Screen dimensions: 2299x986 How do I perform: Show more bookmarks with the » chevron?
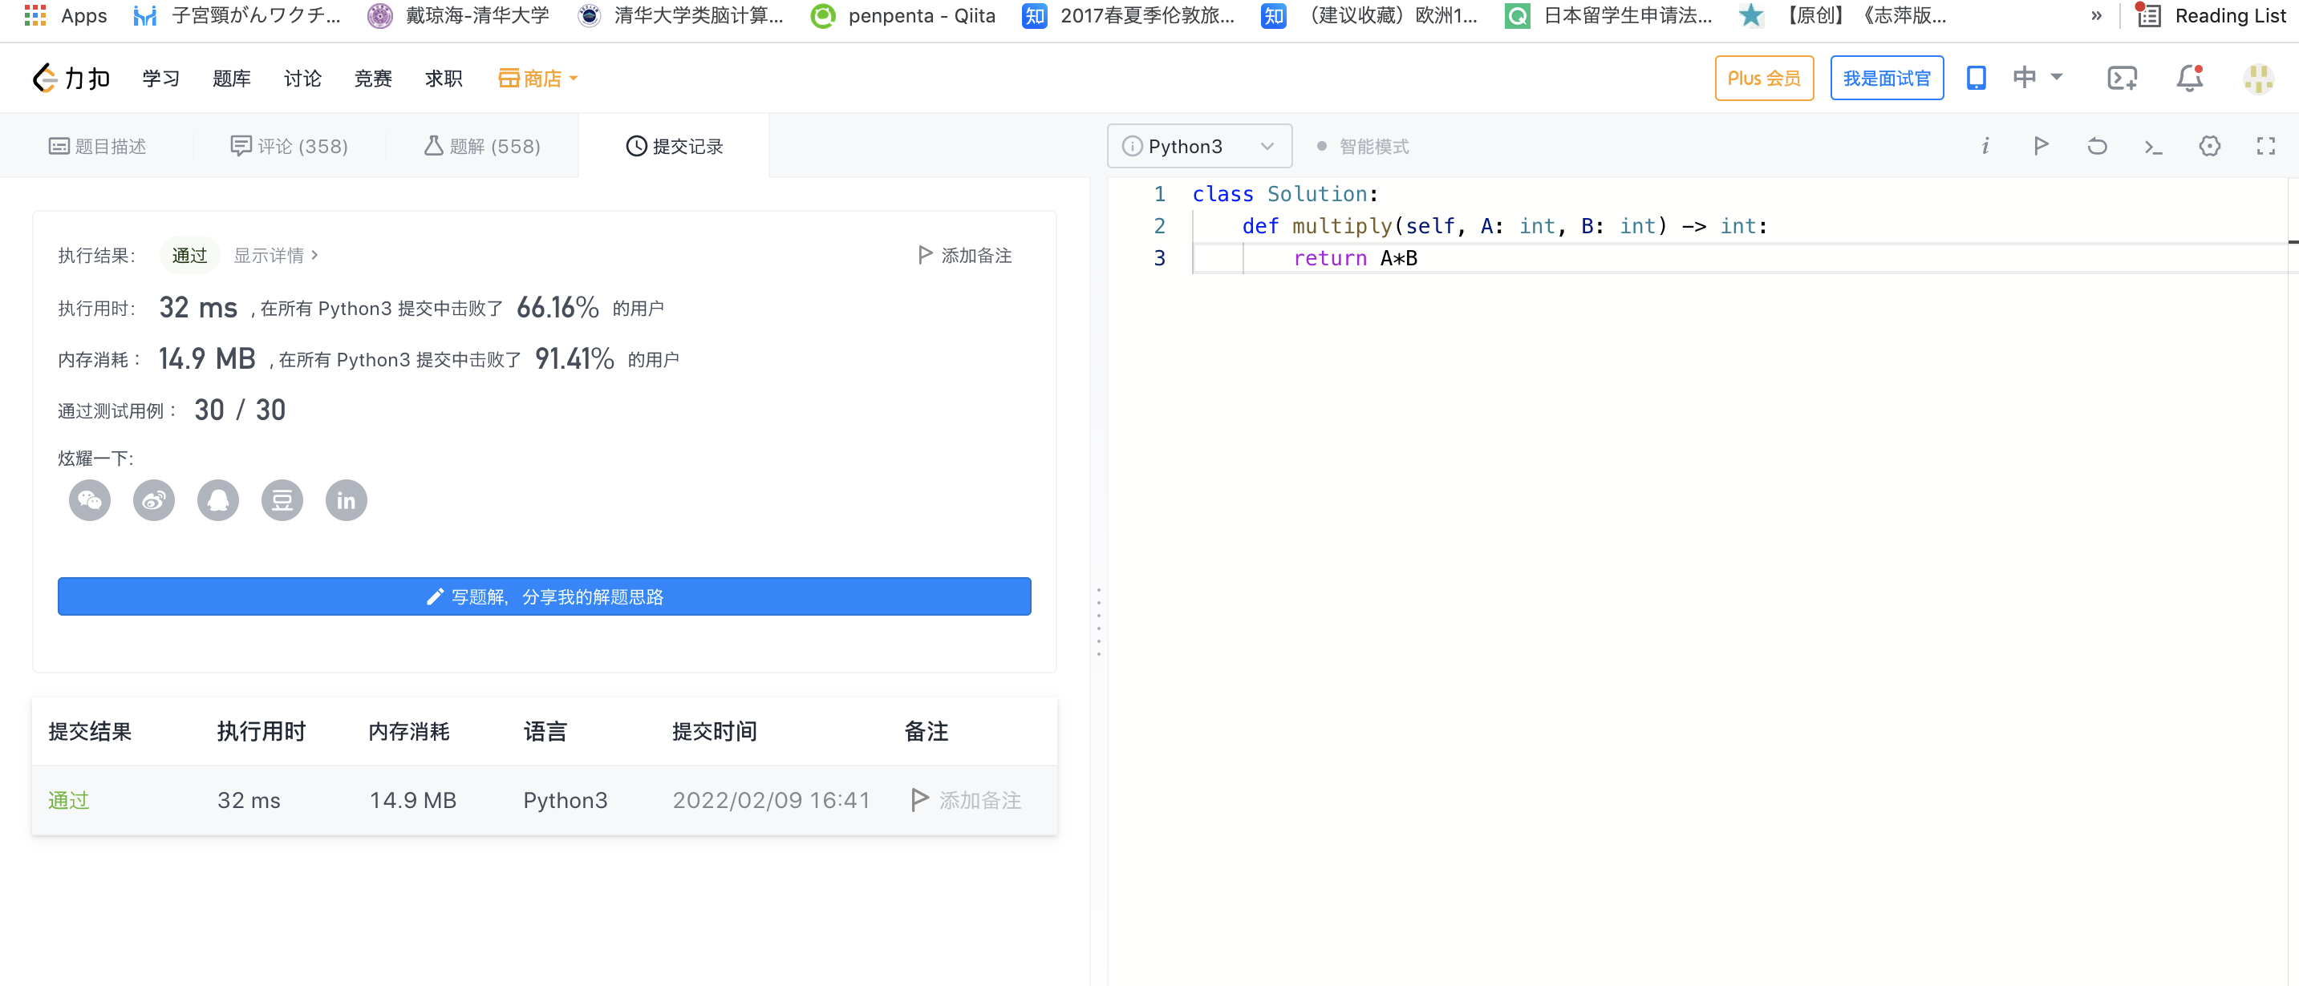[x=2096, y=15]
